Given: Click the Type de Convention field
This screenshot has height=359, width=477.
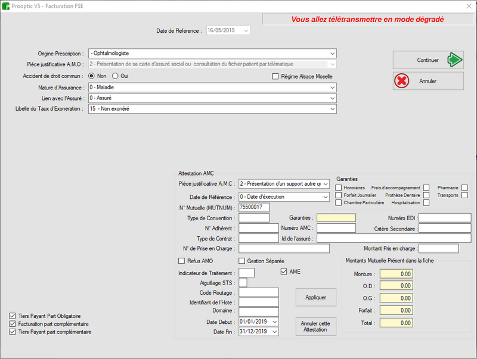Looking at the screenshot, I should pos(254,218).
